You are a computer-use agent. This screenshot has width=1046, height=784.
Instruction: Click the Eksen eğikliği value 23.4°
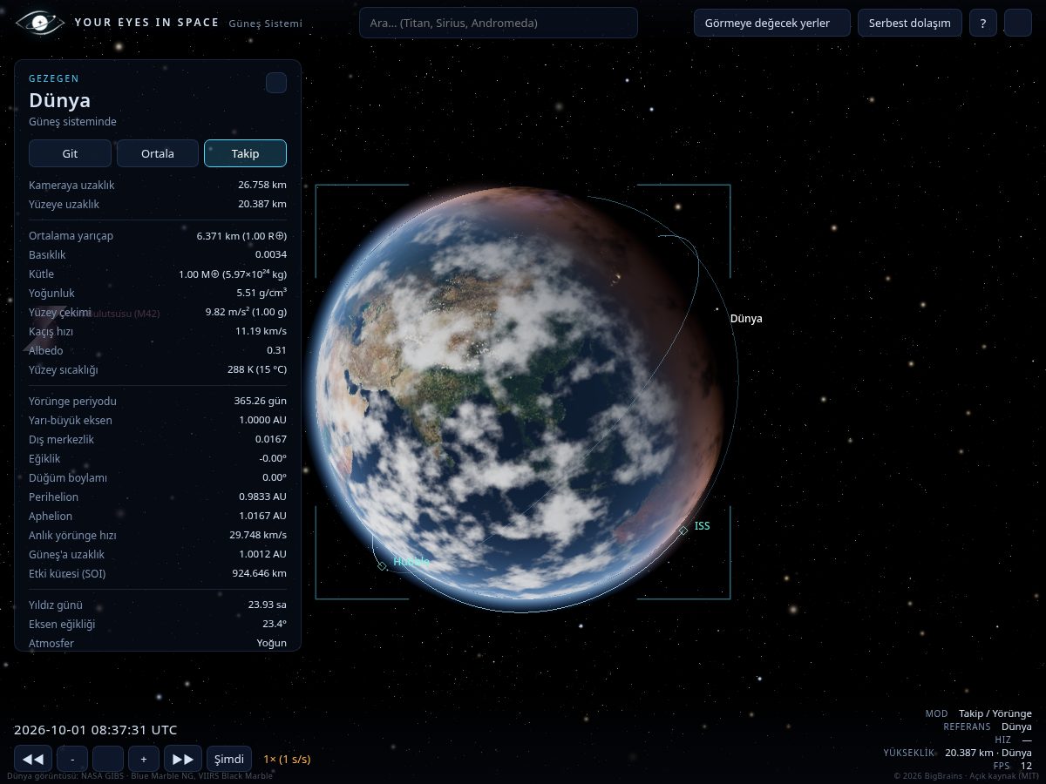click(275, 624)
